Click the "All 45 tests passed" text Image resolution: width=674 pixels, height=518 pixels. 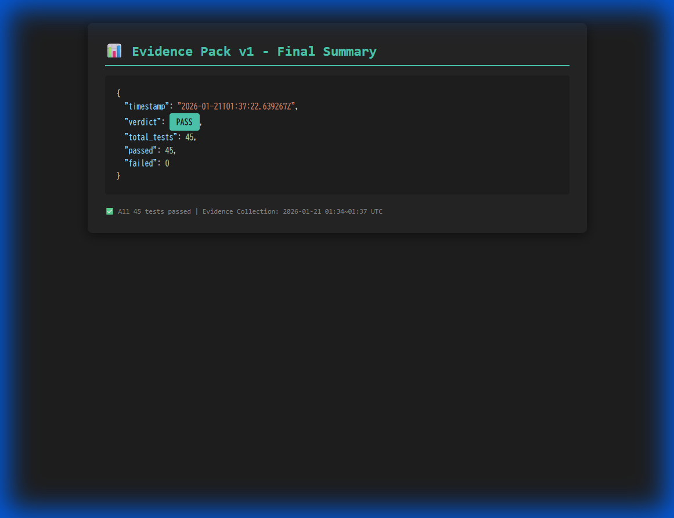(154, 211)
